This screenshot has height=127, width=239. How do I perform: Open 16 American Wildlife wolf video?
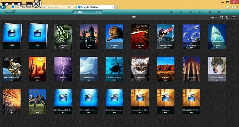(217, 69)
